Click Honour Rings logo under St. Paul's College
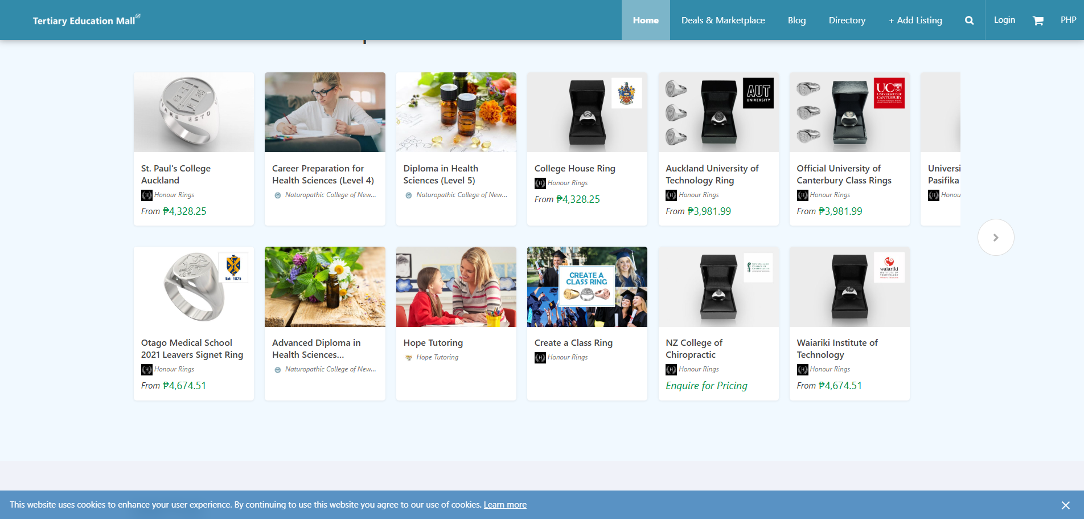Screen dimensions: 1084x519 (x=146, y=195)
